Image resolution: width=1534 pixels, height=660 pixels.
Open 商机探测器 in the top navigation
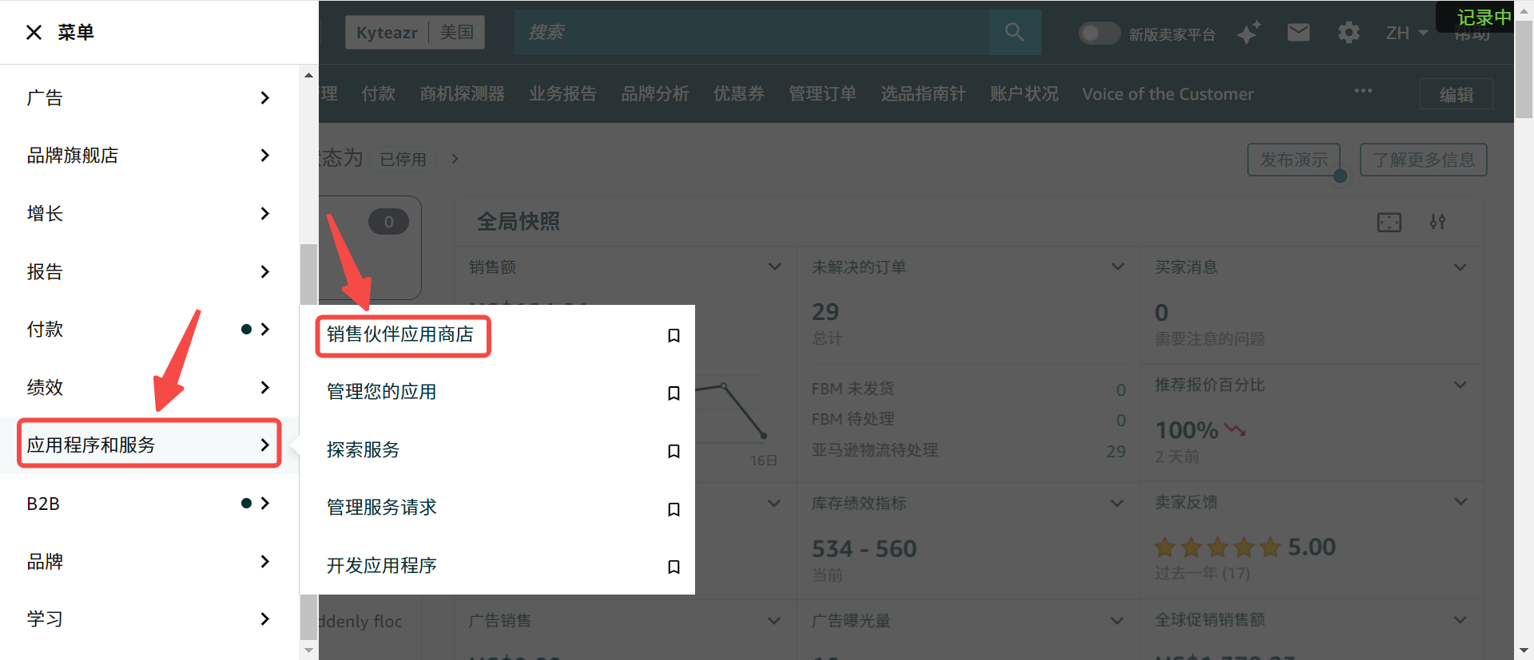[463, 94]
